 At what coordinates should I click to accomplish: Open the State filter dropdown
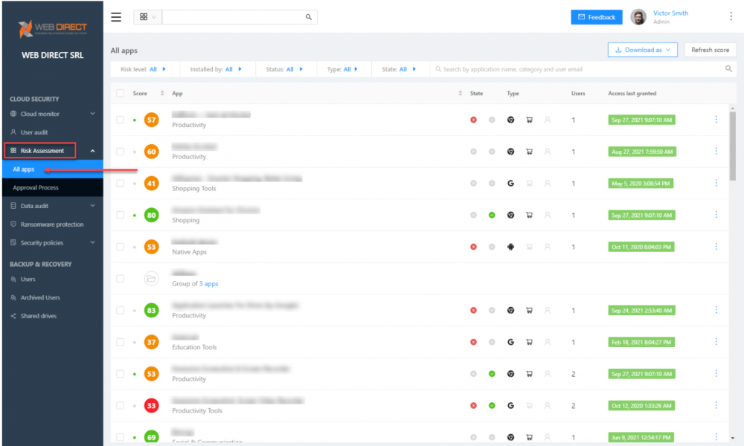tap(399, 69)
